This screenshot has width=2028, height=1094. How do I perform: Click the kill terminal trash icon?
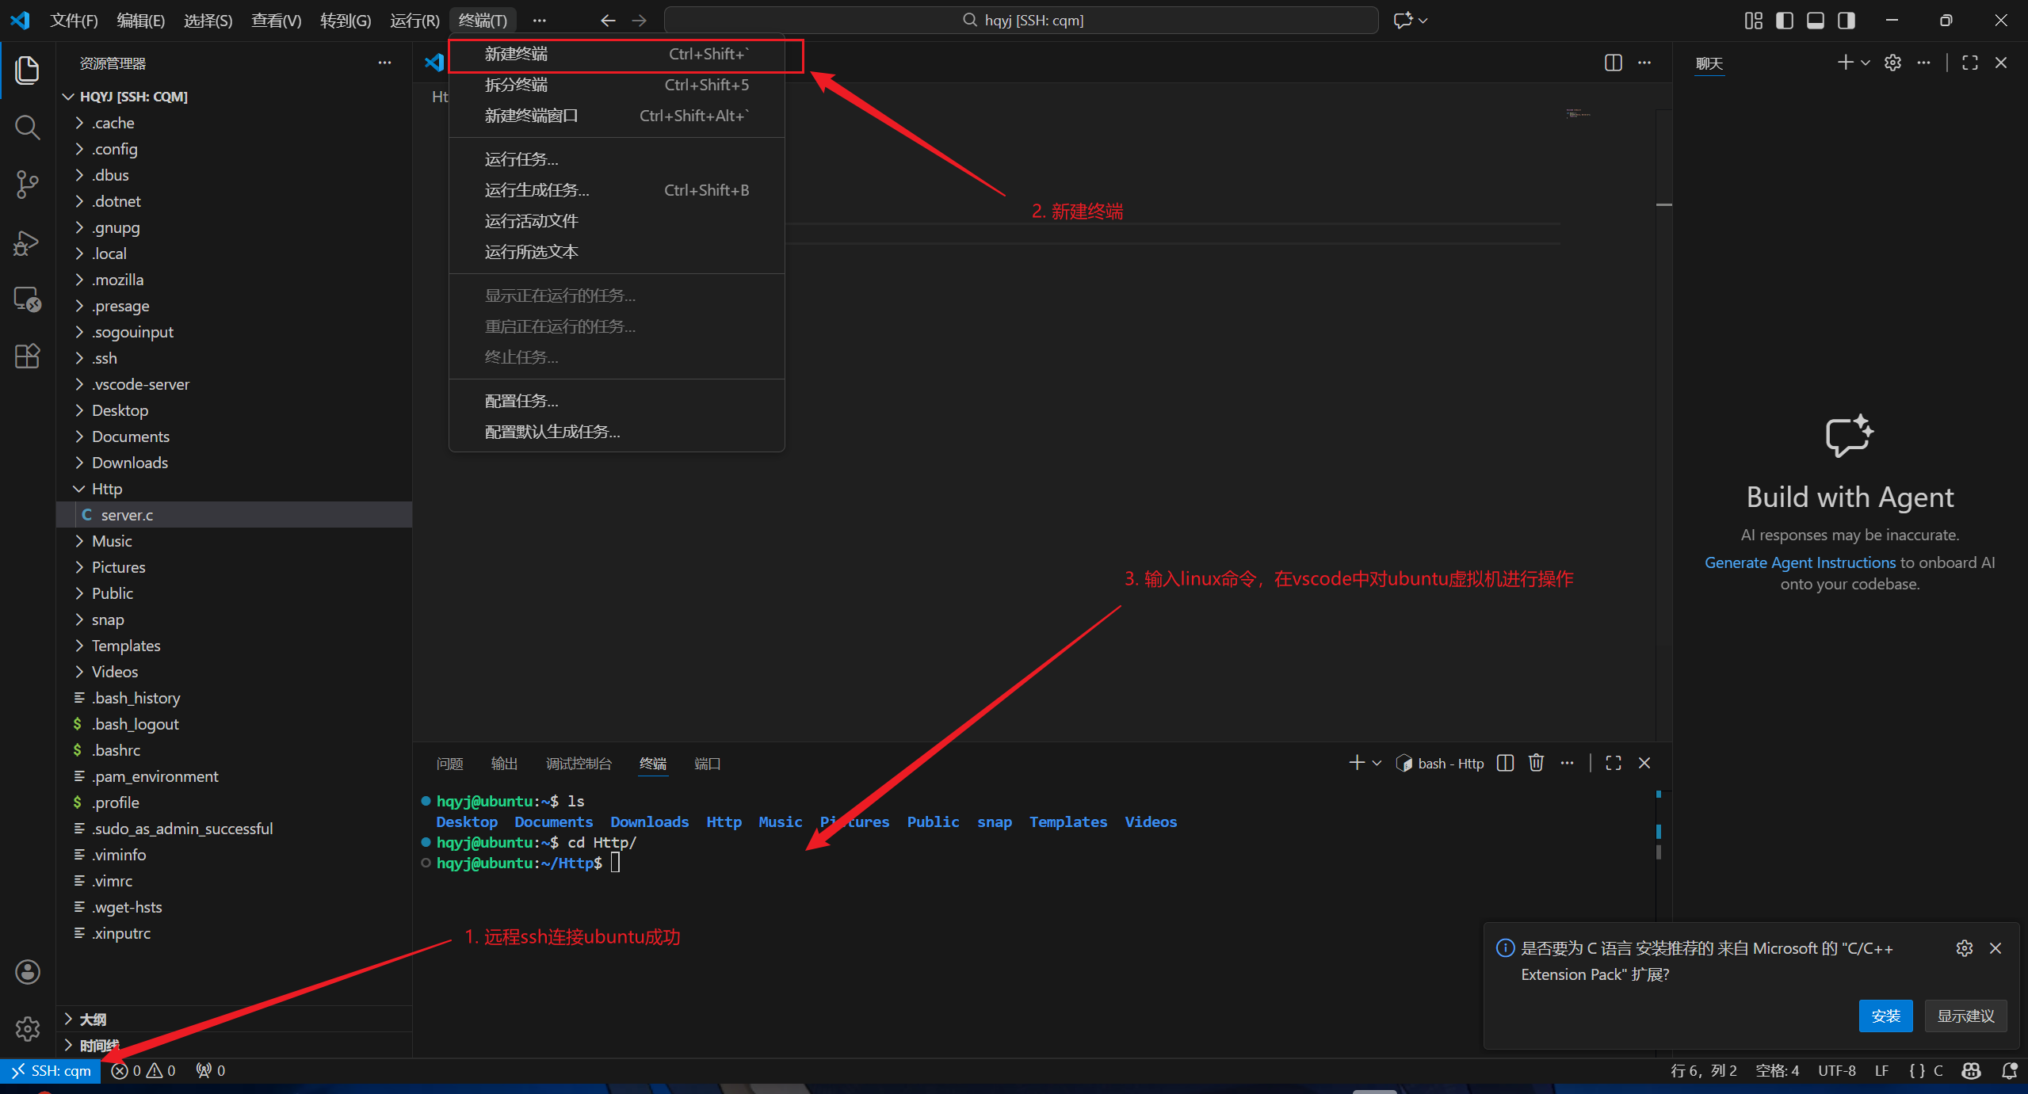pyautogui.click(x=1536, y=763)
